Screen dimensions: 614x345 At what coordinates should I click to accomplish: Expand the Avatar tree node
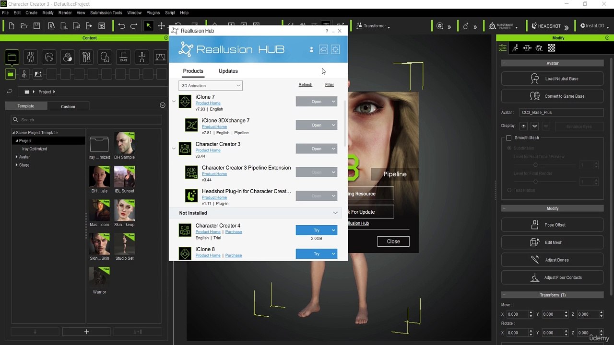pyautogui.click(x=17, y=157)
